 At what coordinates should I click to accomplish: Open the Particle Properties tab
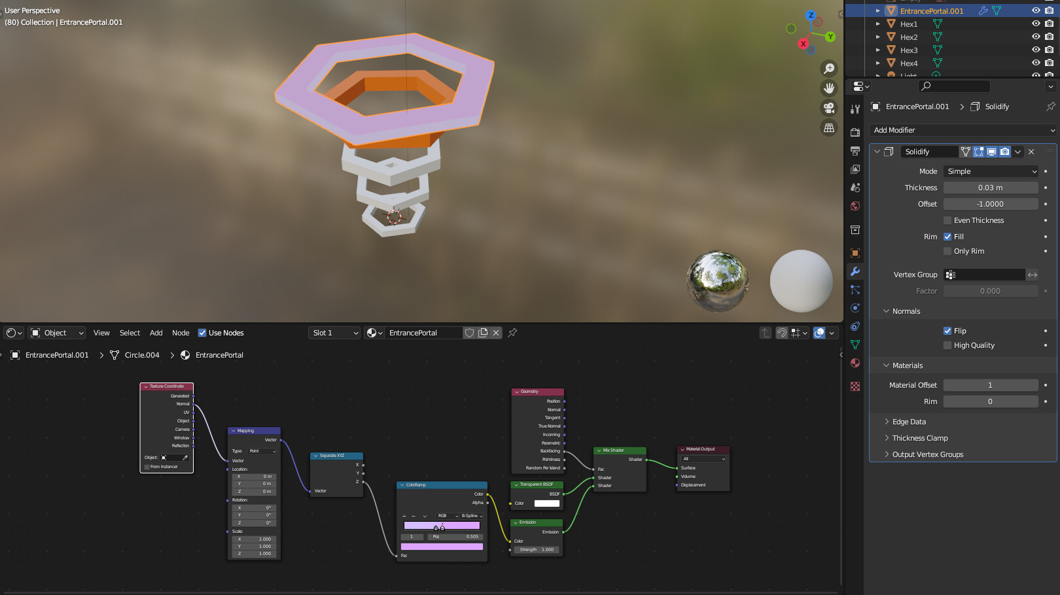click(x=855, y=290)
